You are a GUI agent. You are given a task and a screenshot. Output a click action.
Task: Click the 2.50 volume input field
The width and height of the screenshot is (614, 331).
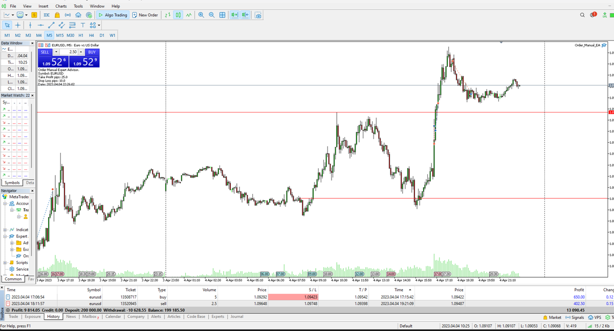tap(69, 52)
